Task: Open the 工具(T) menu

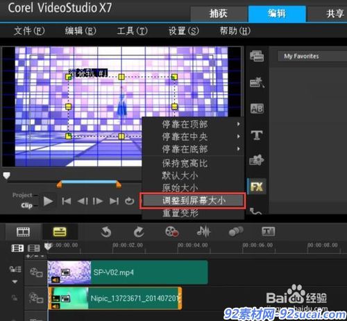Action: 132,31
